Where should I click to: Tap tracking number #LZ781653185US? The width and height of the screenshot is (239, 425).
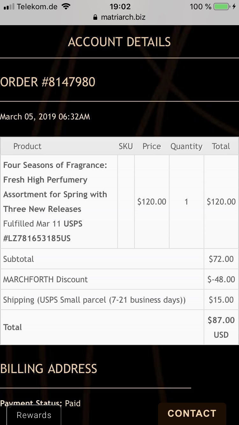tap(37, 238)
